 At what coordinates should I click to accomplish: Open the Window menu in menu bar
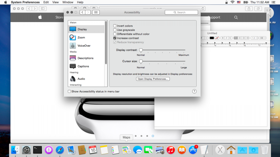[68, 2]
